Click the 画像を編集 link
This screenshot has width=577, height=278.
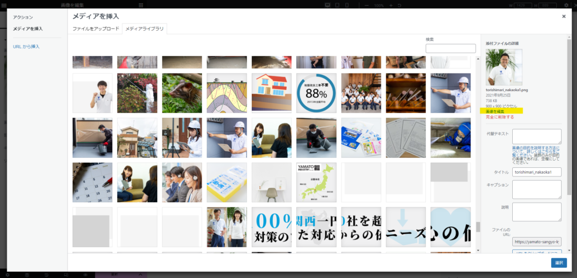coord(495,111)
